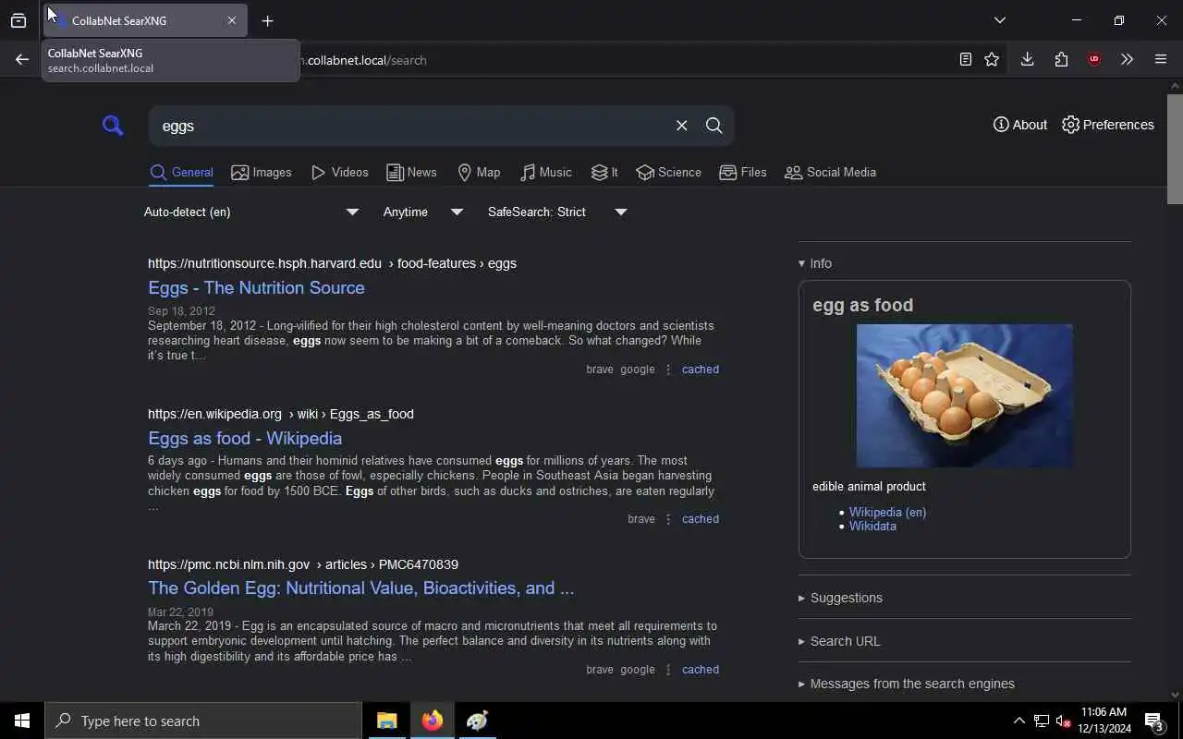The image size is (1183, 739).
Task: Open the Auto-detect (en) language dropdown
Action: 250,212
